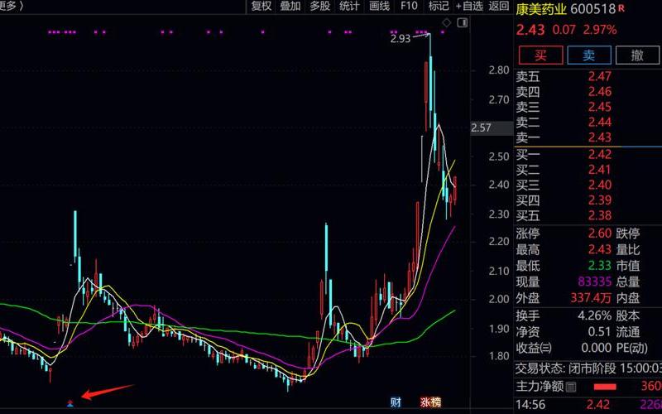662x414 pixels.
Task: Click the 主力净额 label
Action: [x=540, y=387]
